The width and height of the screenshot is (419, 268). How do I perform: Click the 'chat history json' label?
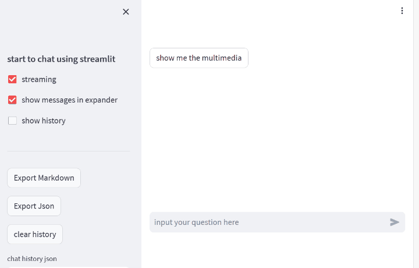pyautogui.click(x=32, y=259)
